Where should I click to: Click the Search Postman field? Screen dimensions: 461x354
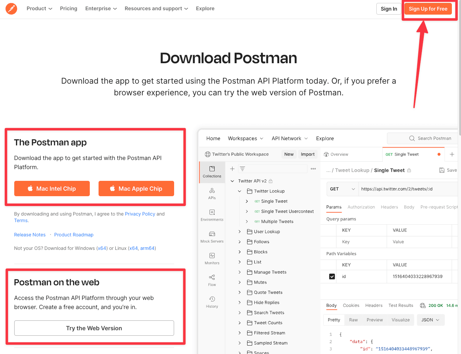click(x=422, y=138)
